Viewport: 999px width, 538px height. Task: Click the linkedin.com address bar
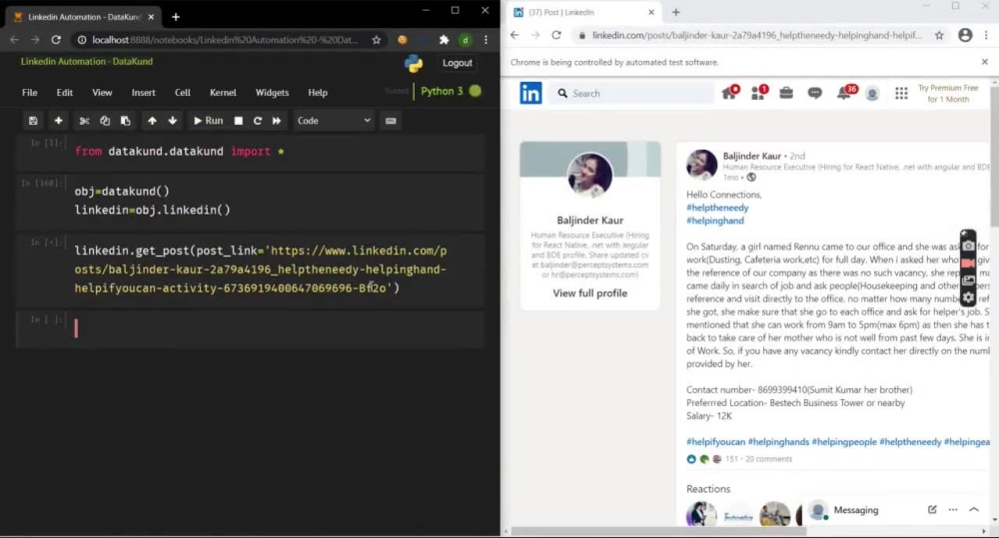757,35
